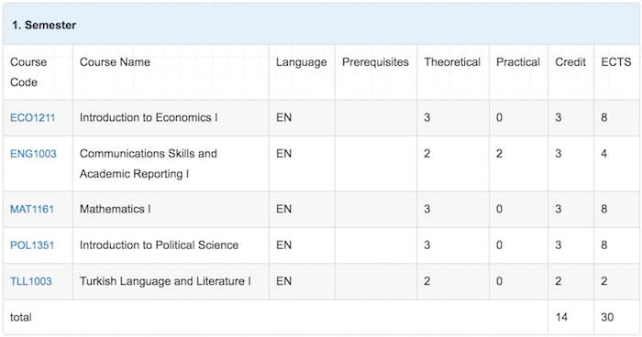
Task: Click the 1. Semester section header
Action: 44,25
